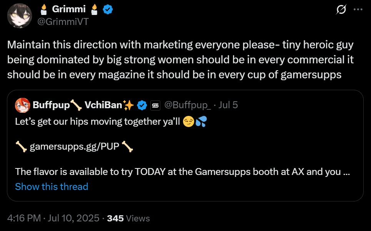The image size is (371, 231).
Task: Click Buffpup's blue verified badge
Action: [x=142, y=105]
